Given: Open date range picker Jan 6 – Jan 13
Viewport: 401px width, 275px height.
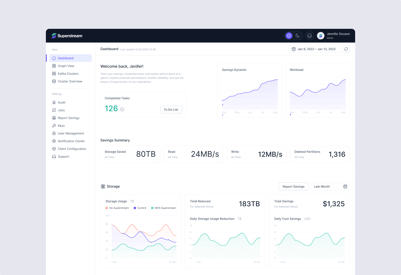Looking at the screenshot, I should click(314, 49).
